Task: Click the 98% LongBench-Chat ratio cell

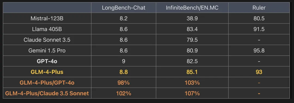Action: pyautogui.click(x=124, y=82)
